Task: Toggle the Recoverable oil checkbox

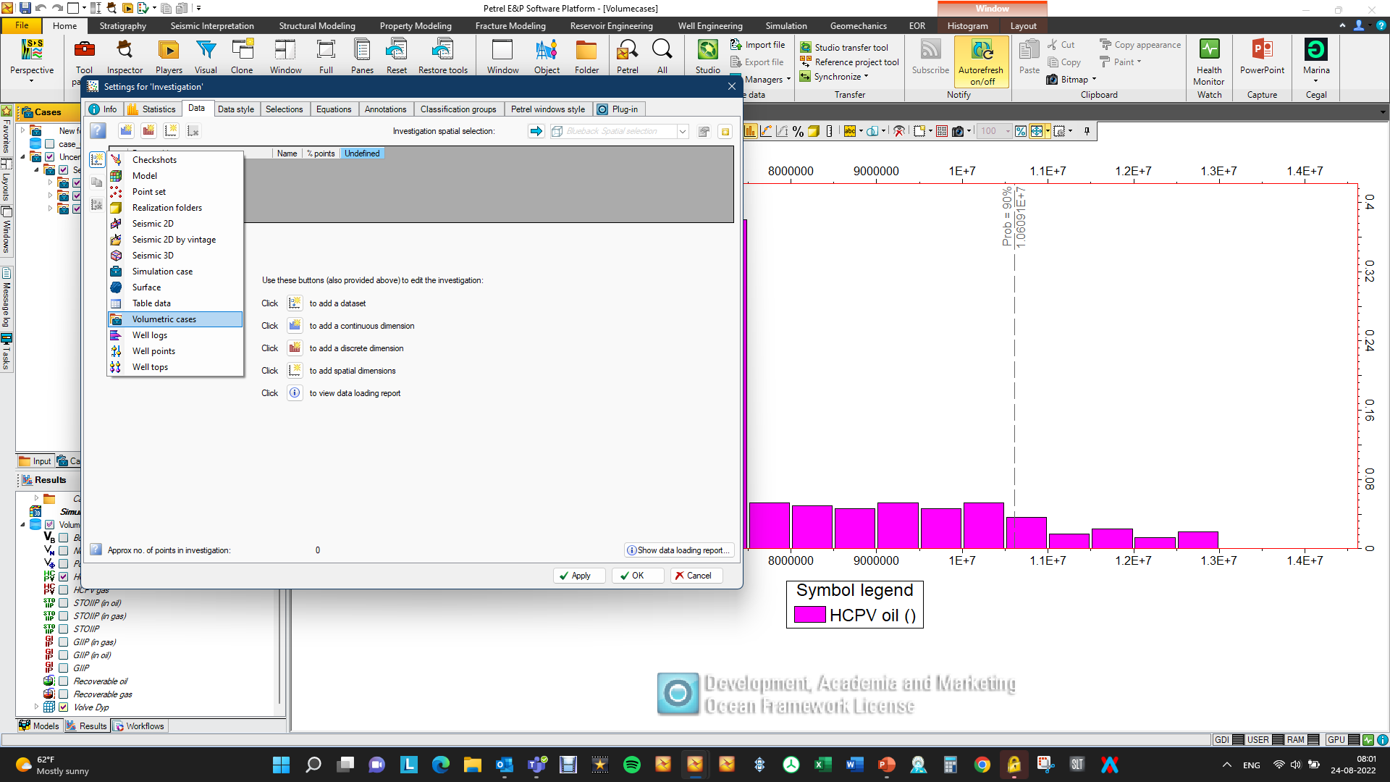Action: (x=63, y=681)
